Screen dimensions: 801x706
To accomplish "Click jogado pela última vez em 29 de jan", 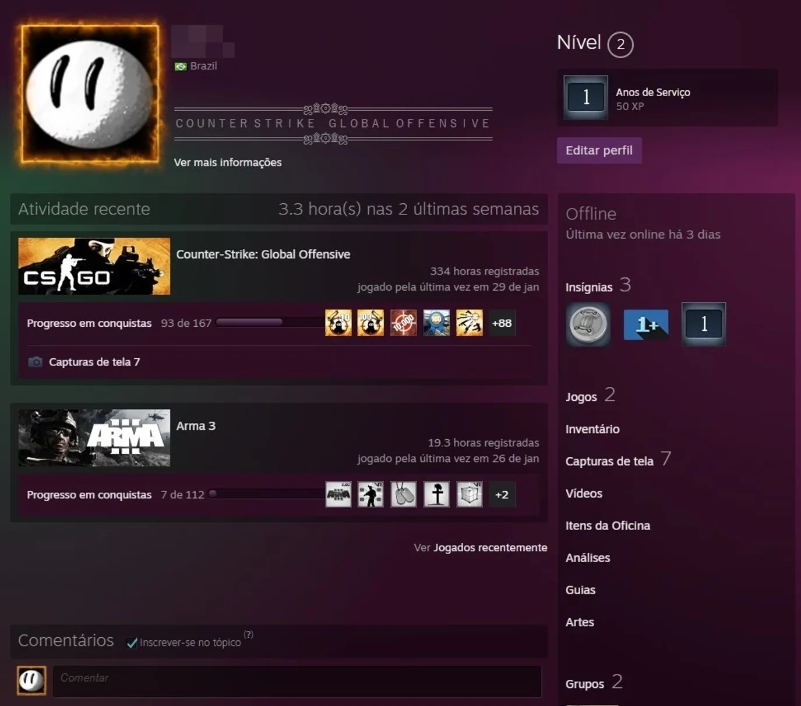I will click(449, 287).
